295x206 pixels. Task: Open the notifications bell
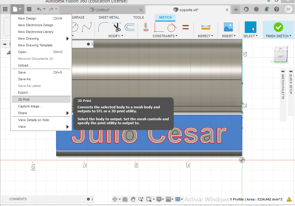click(267, 9)
